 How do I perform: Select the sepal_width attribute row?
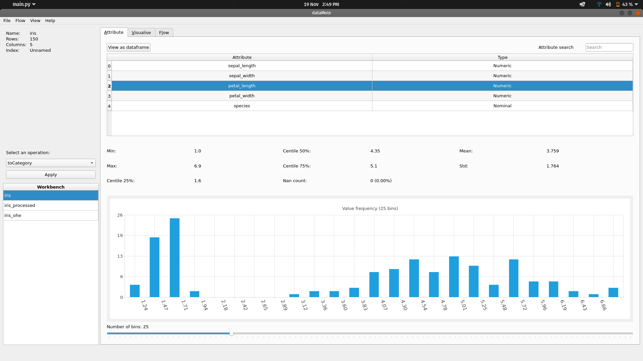pos(241,76)
